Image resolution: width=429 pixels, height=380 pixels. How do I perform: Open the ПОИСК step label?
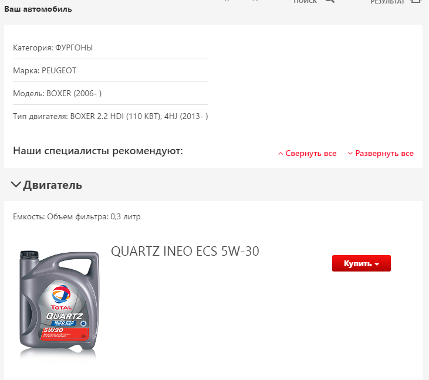305,1
